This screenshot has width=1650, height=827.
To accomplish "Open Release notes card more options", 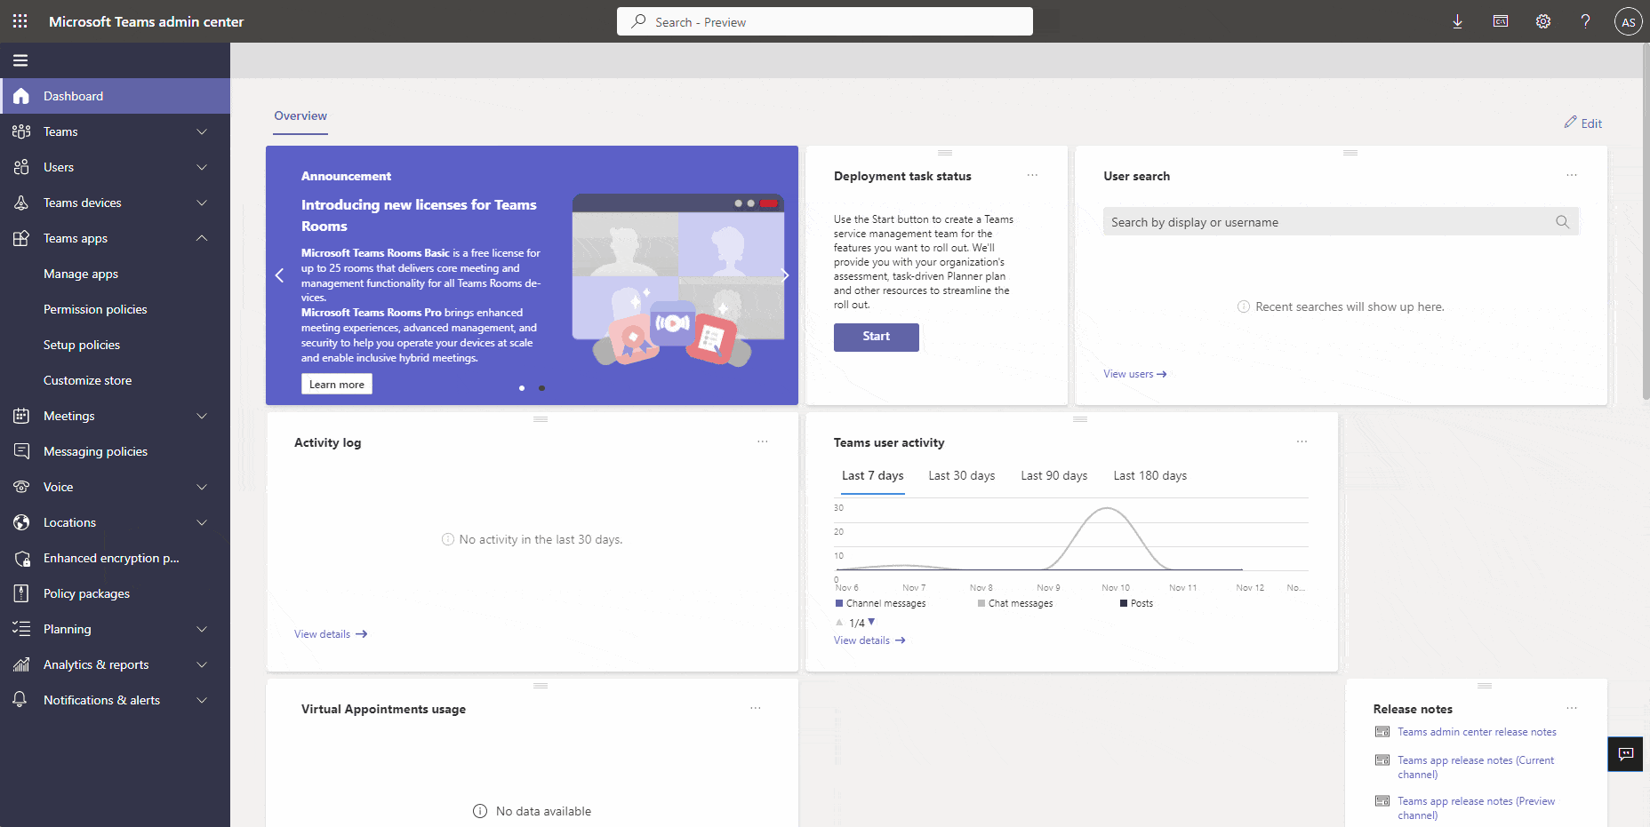I will [x=1572, y=708].
